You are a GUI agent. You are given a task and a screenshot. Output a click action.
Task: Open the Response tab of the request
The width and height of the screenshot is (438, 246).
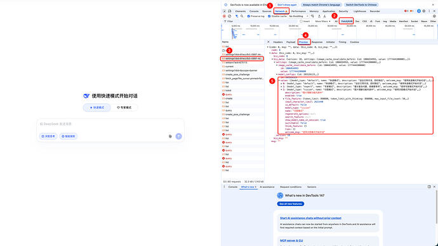click(x=317, y=42)
